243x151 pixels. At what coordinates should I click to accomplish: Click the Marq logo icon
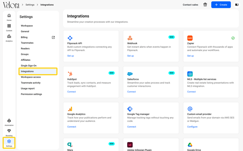click(70, 145)
